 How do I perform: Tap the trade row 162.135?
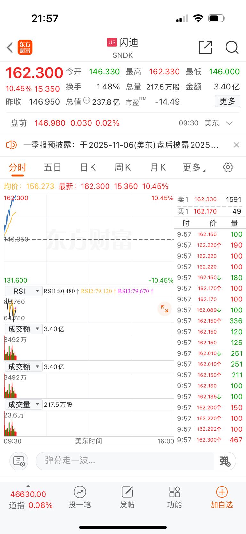(x=210, y=397)
